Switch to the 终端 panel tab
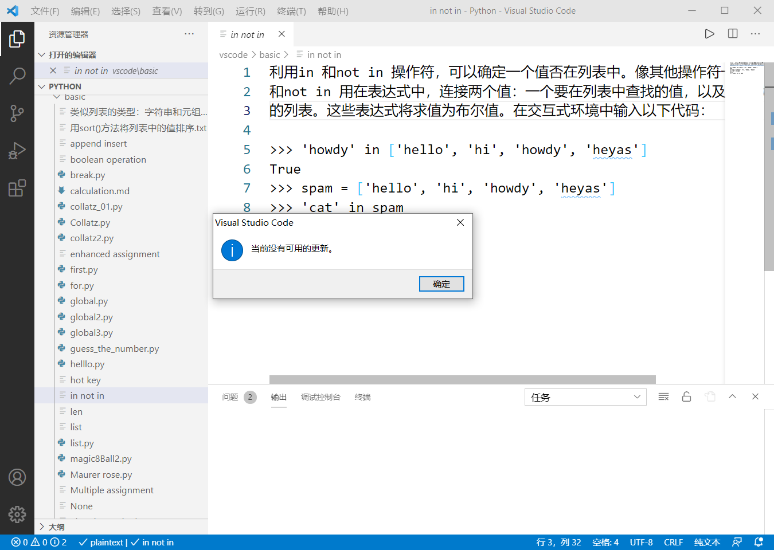The width and height of the screenshot is (774, 550). (x=362, y=396)
